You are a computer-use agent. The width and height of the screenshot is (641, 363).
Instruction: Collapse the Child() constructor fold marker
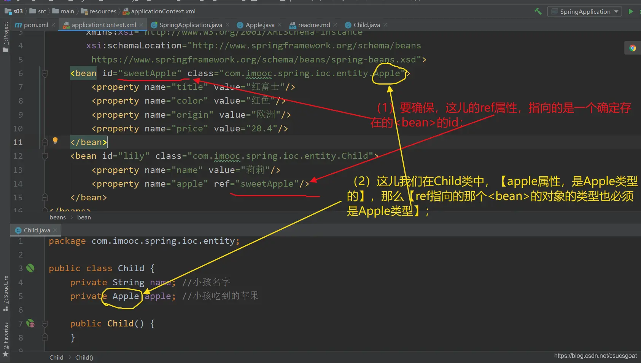[x=45, y=324]
